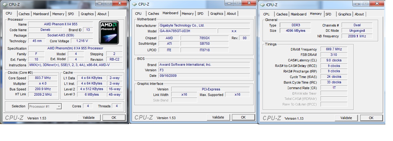The width and height of the screenshot is (393, 141).
Task: Click Validate in the Mainboard window
Action: pyautogui.click(x=218, y=117)
